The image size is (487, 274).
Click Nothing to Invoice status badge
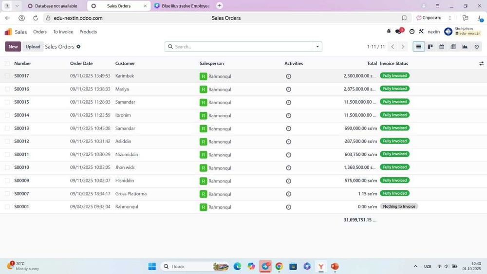coord(399,206)
